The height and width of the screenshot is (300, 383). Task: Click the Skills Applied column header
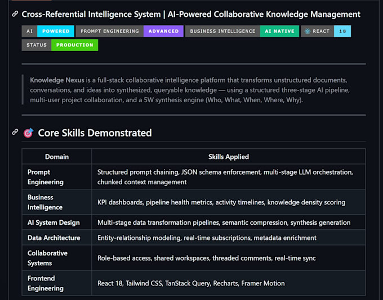[x=229, y=156]
